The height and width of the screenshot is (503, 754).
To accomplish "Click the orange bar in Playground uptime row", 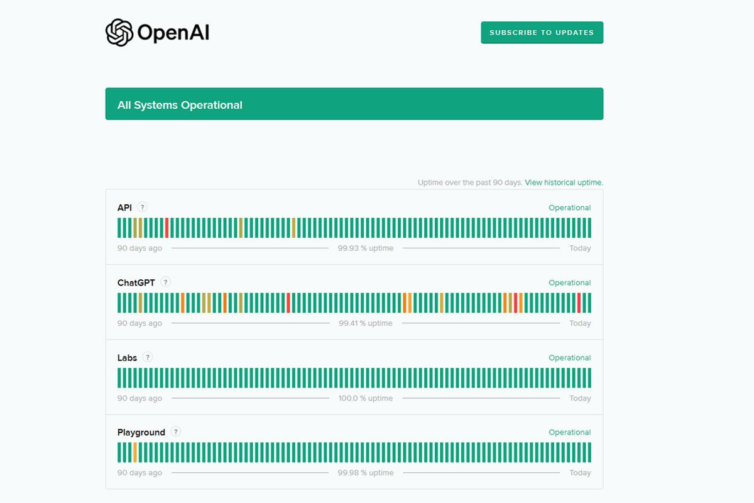I will click(135, 452).
